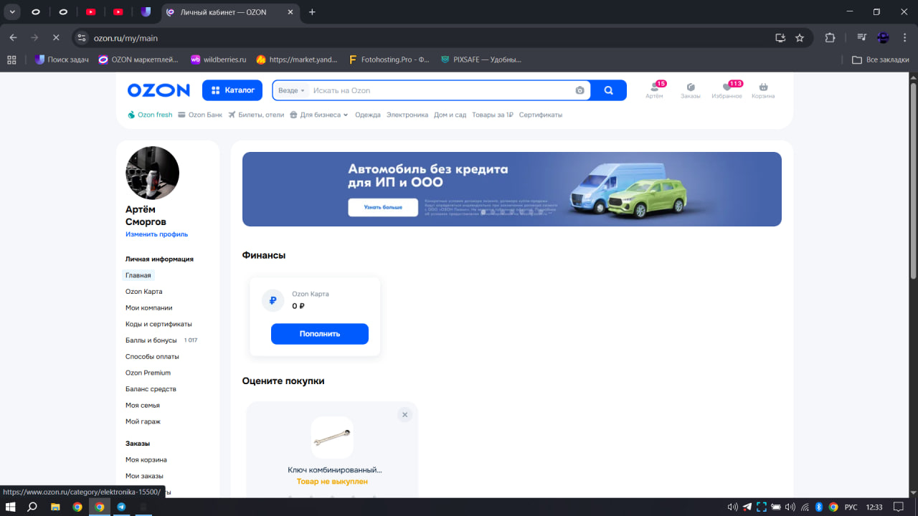
Task: Open Сертификаты section
Action: tap(541, 115)
